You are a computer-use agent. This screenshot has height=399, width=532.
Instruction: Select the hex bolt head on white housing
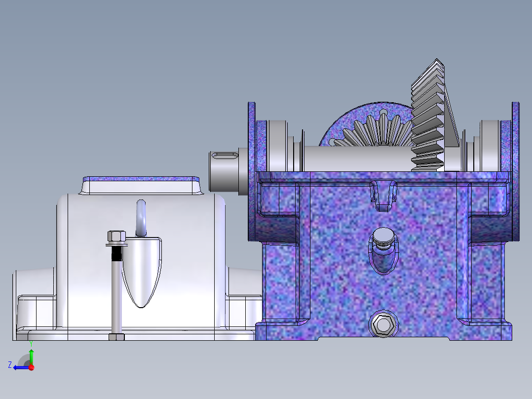coord(116,236)
